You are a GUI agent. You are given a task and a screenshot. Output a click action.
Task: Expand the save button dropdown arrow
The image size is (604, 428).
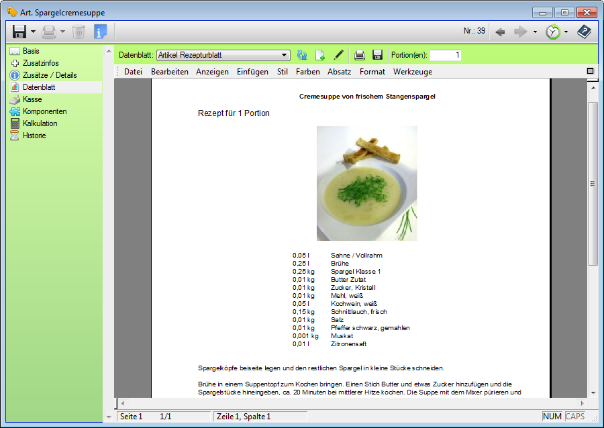tap(33, 32)
